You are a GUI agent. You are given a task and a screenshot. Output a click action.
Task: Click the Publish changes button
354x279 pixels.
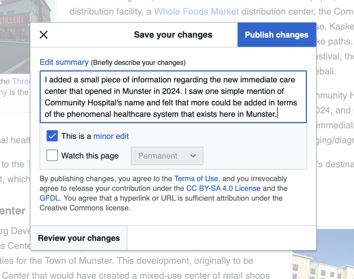pos(276,35)
